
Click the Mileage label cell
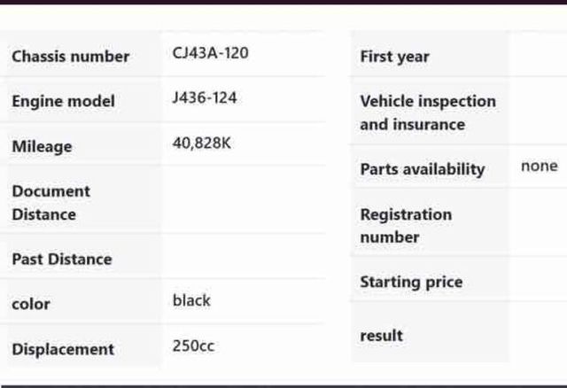[42, 147]
